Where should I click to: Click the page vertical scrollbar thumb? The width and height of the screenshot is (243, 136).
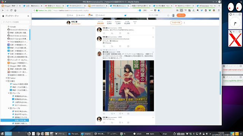(x=220, y=83)
